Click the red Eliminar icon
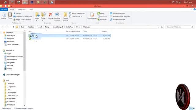Viewport: 196px width, 110px height. pos(51,14)
